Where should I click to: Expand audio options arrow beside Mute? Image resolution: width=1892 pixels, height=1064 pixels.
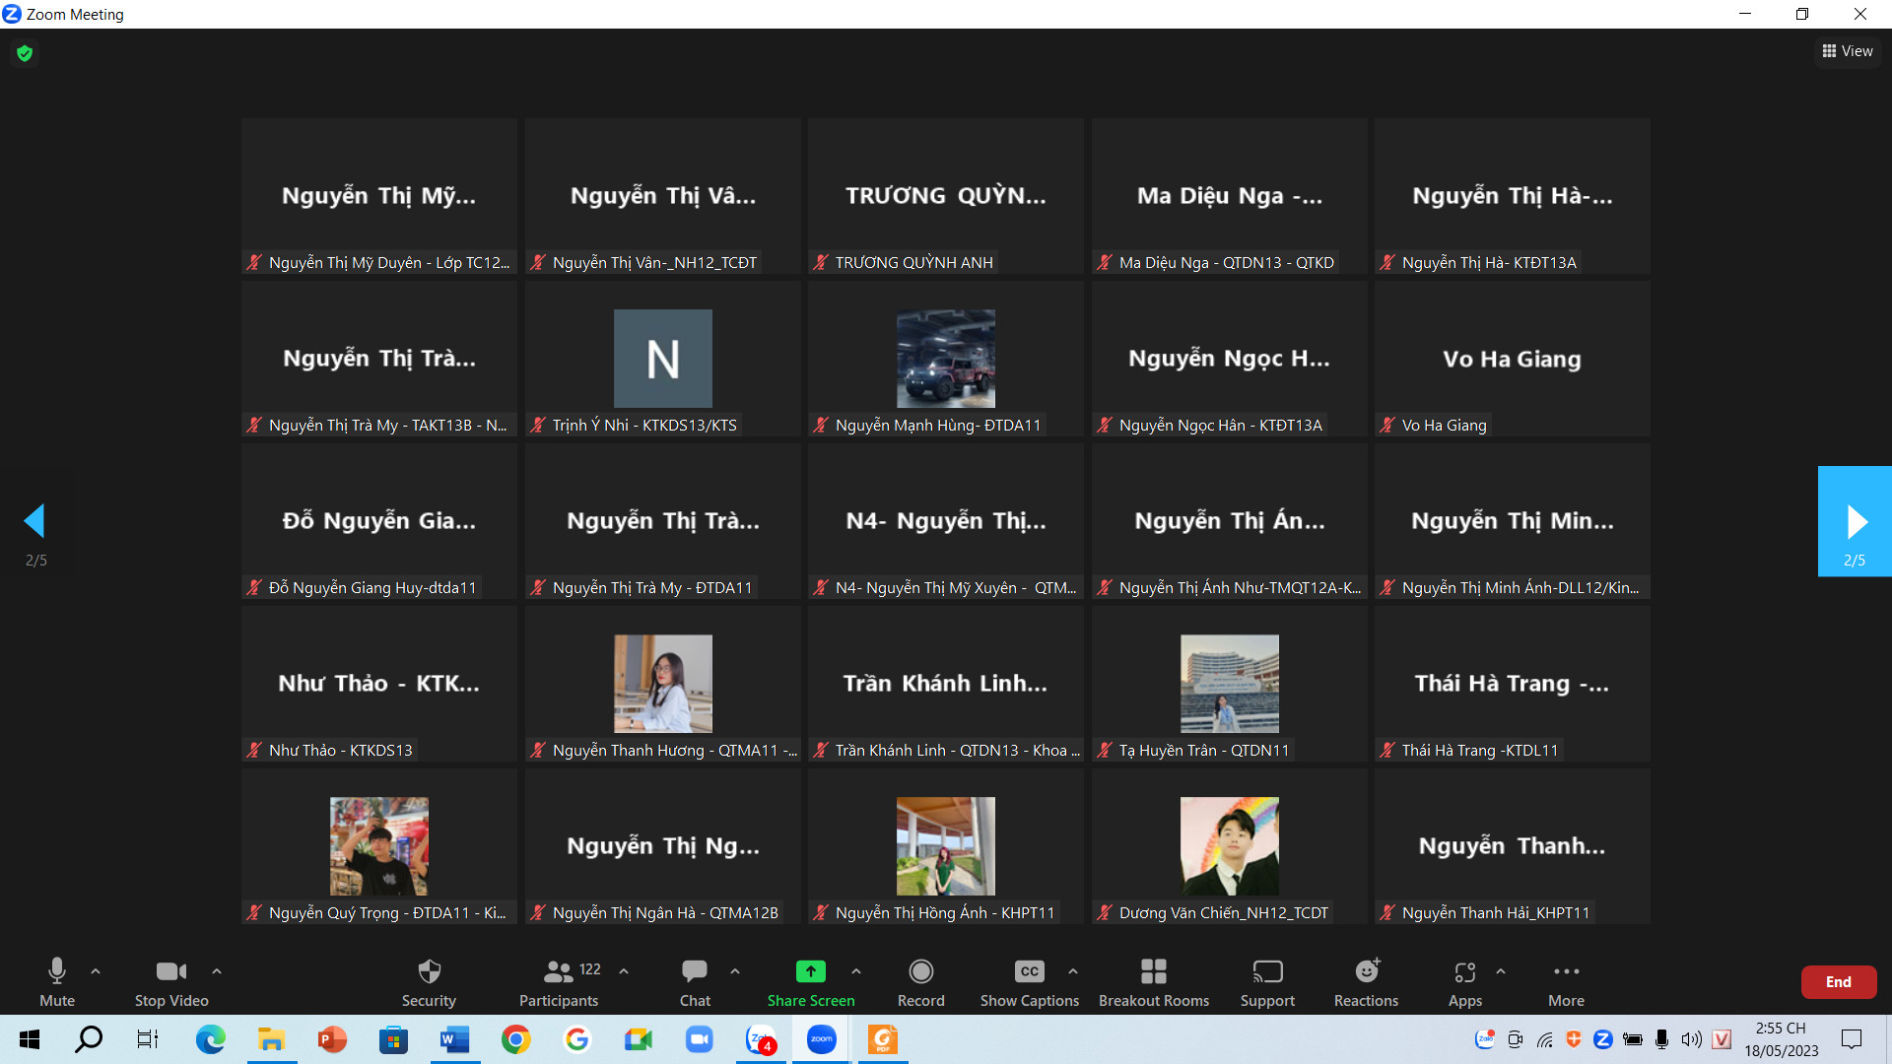pyautogui.click(x=96, y=971)
